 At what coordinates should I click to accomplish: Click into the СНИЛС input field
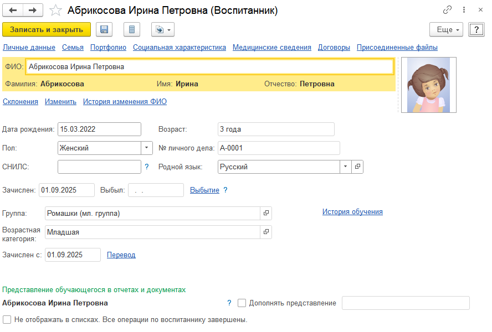click(99, 167)
